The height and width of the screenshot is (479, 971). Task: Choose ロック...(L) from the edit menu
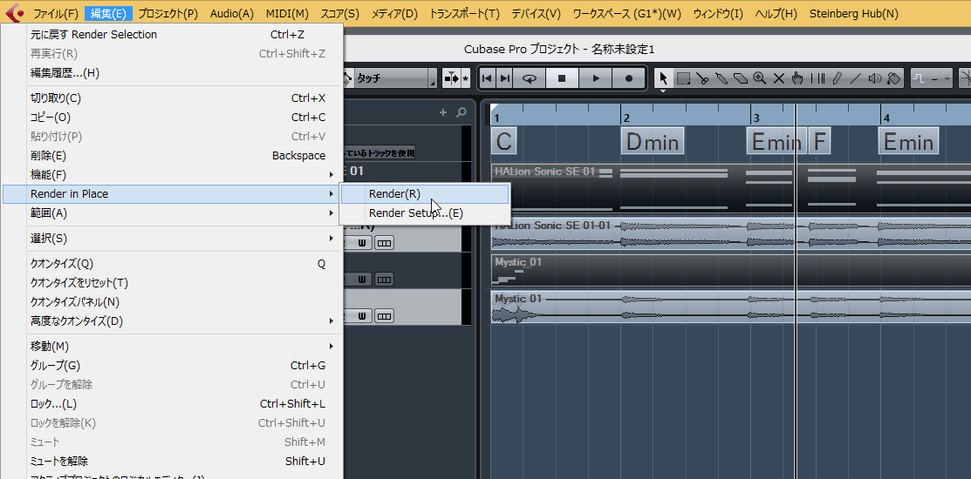pyautogui.click(x=173, y=404)
